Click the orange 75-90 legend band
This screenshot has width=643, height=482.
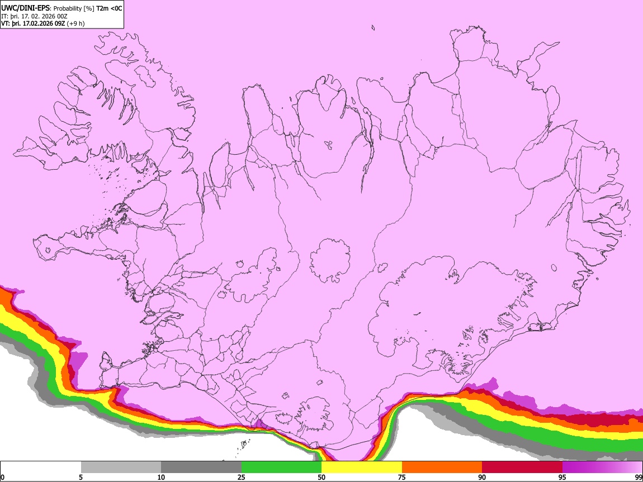pos(442,467)
